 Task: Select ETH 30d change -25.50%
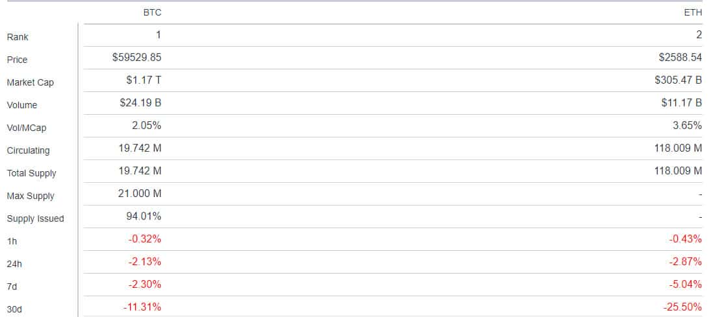683,307
